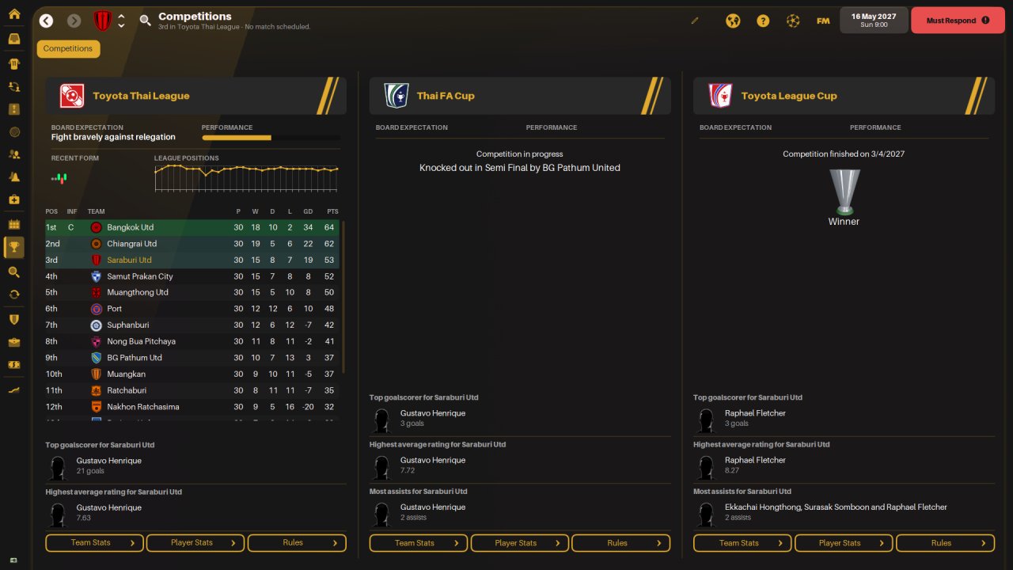Click the Toyota League Cup logo
Image resolution: width=1013 pixels, height=570 pixels.
click(720, 96)
